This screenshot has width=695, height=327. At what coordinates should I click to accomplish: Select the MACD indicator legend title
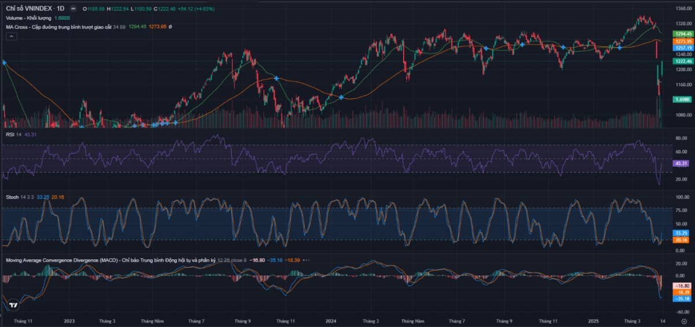click(x=111, y=260)
